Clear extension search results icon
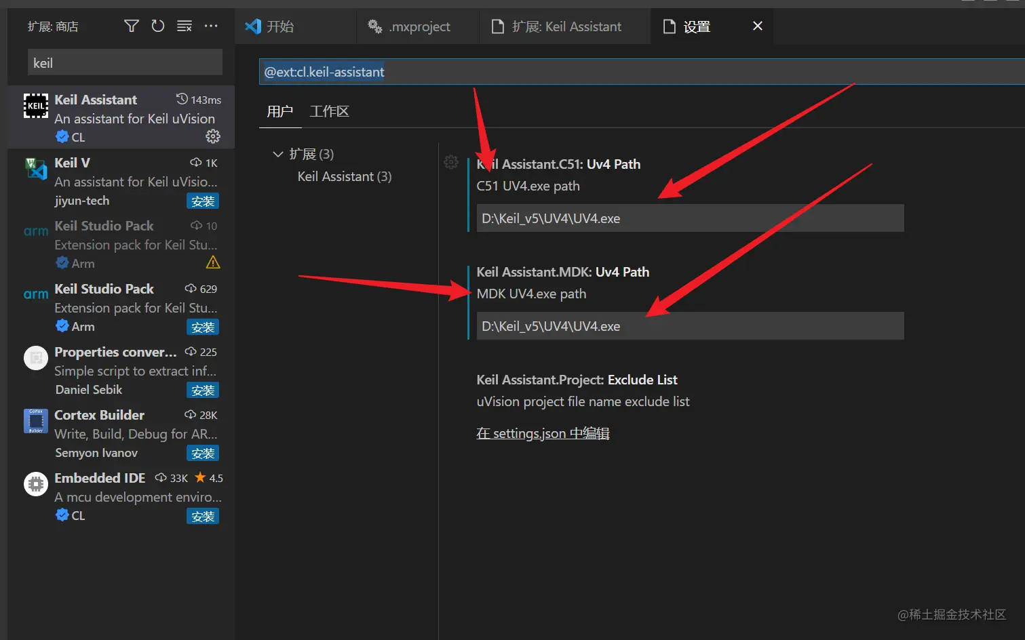Image resolution: width=1025 pixels, height=640 pixels. point(185,26)
